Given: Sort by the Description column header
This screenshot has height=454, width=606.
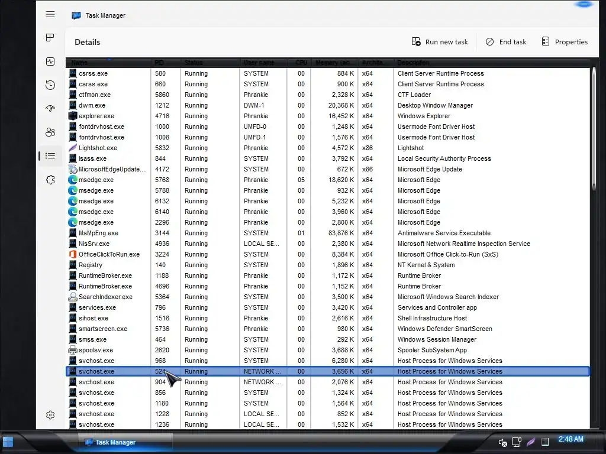Looking at the screenshot, I should point(492,63).
